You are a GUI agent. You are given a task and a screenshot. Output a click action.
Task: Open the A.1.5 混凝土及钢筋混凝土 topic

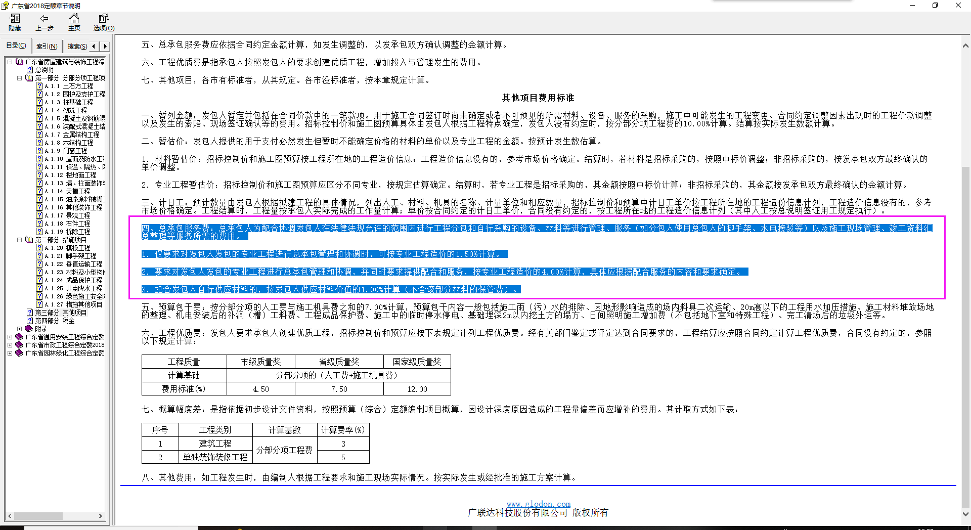[75, 118]
